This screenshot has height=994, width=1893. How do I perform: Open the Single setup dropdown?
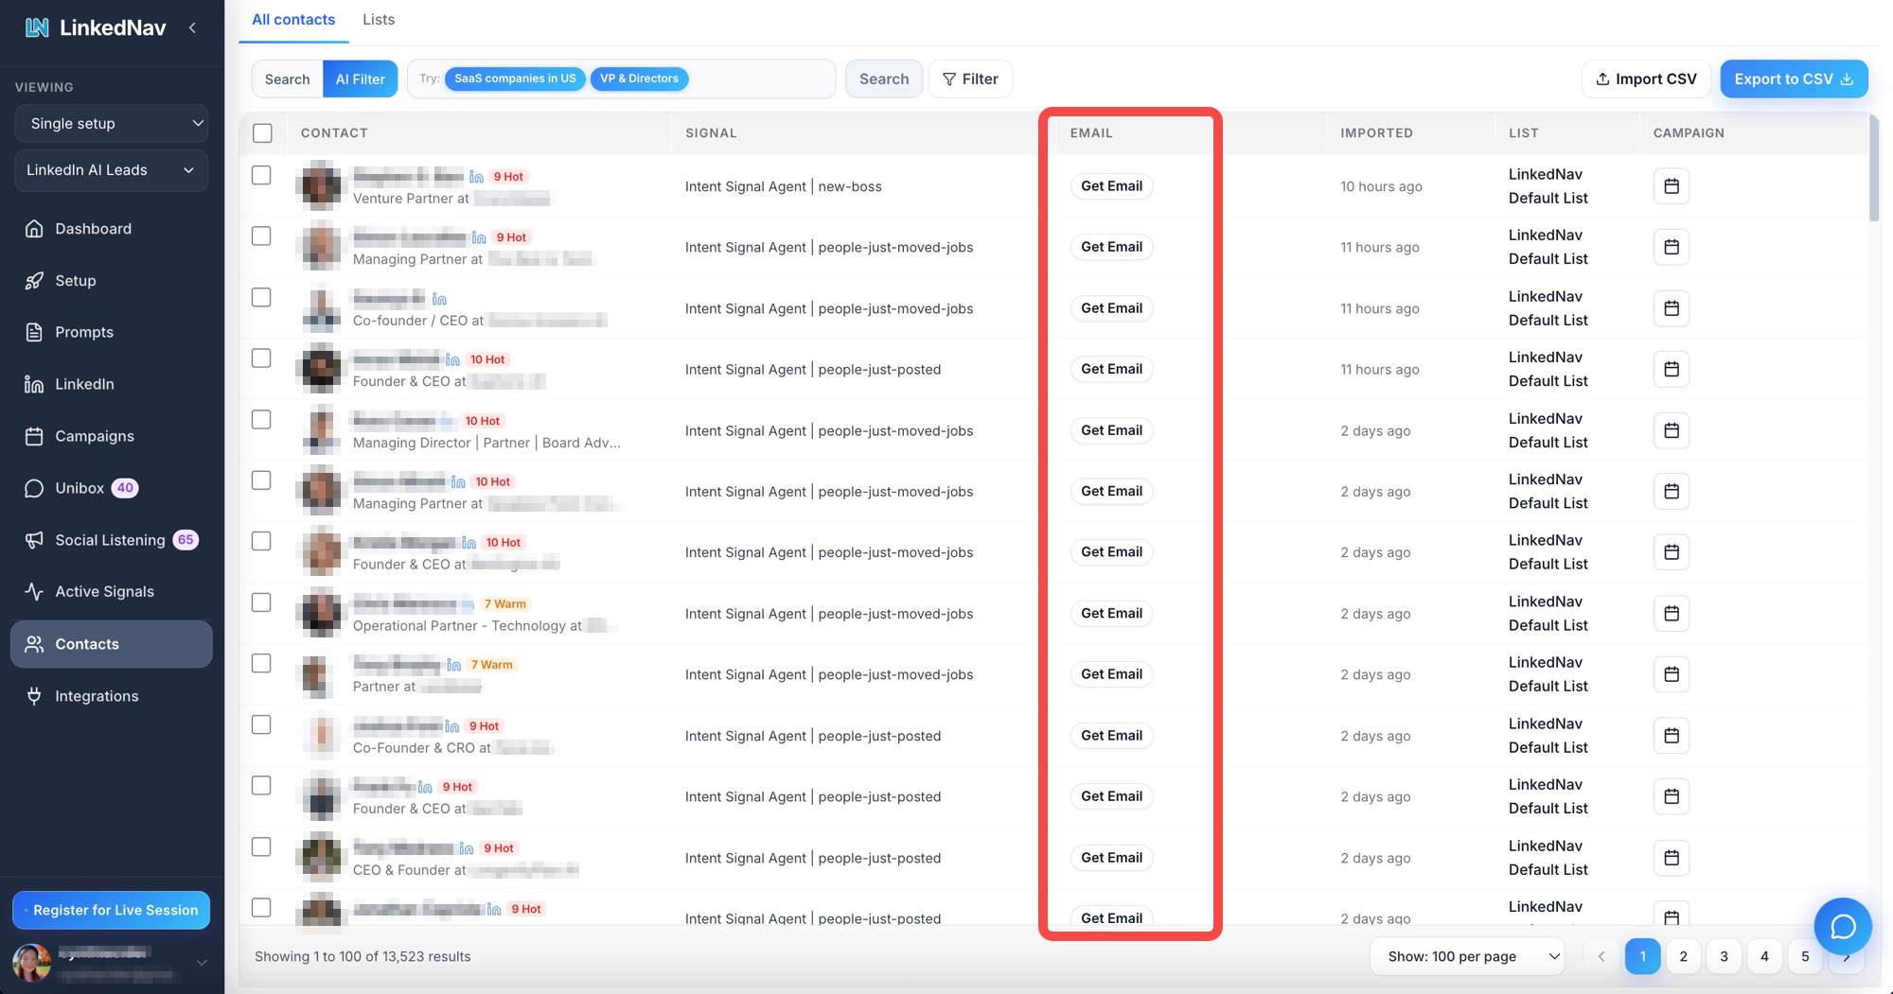pyautogui.click(x=112, y=123)
